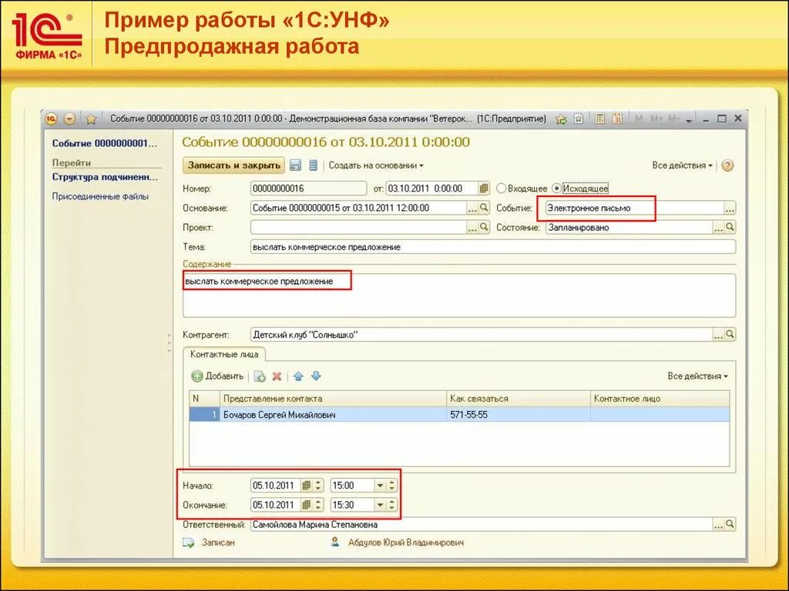Open ellipsis selector of Ответственный field

point(718,525)
